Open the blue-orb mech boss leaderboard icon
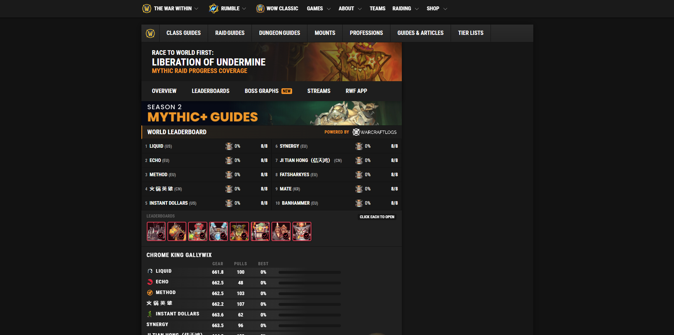The width and height of the screenshot is (674, 335). tap(218, 231)
